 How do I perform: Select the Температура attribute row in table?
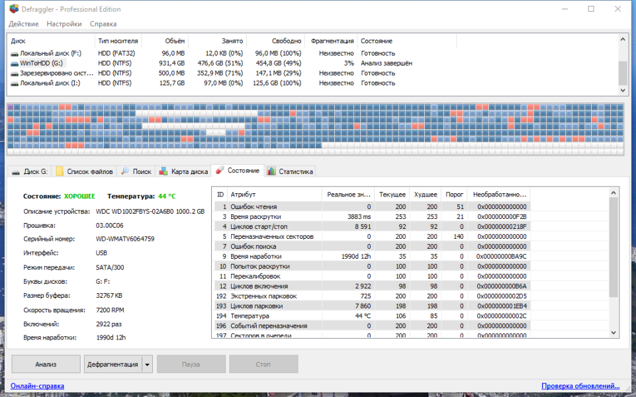(372, 316)
